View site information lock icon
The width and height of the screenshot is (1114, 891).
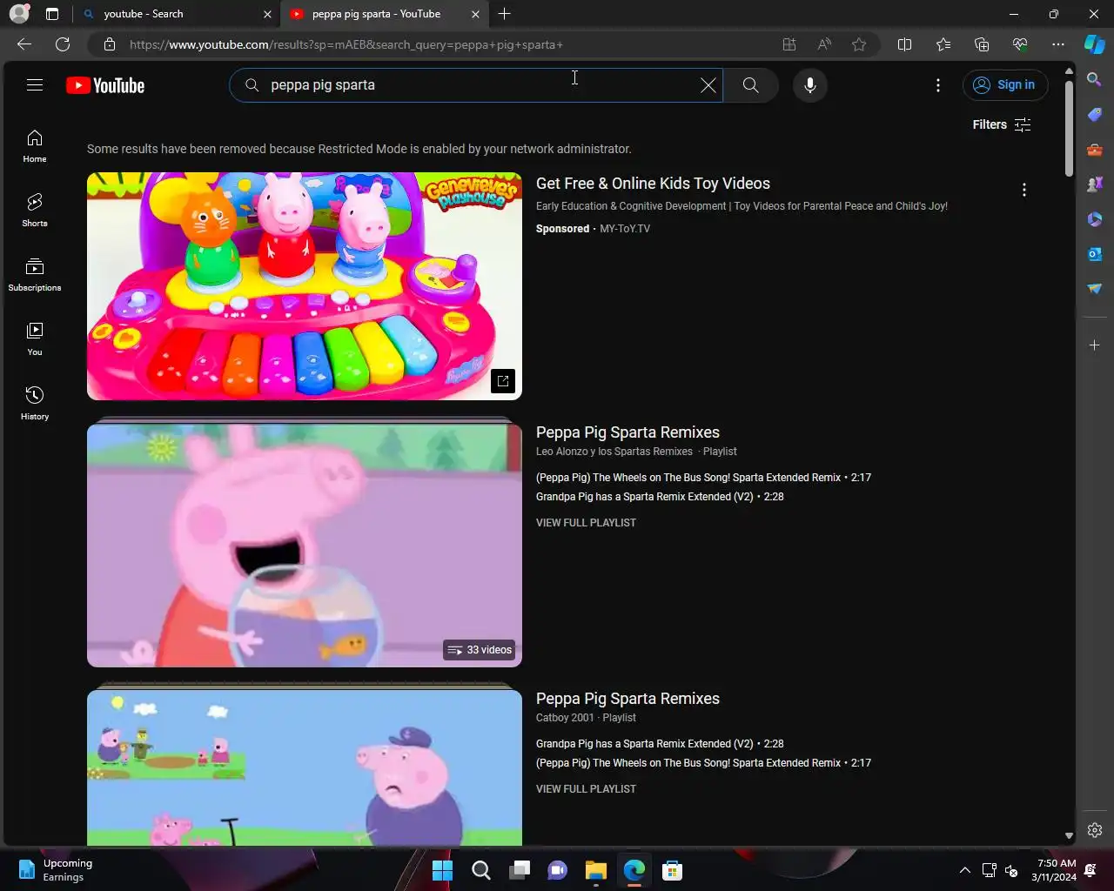[x=110, y=44]
